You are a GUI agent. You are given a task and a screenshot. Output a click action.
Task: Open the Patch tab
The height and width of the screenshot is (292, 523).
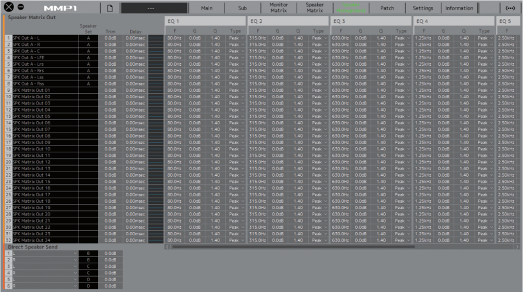(x=387, y=8)
